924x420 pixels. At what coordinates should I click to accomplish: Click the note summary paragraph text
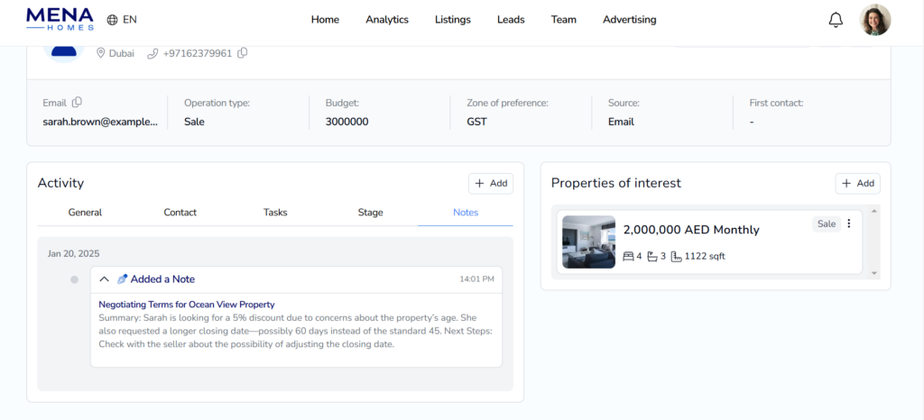click(x=295, y=331)
